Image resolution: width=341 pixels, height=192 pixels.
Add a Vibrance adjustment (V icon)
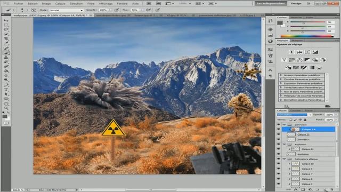(x=284, y=60)
